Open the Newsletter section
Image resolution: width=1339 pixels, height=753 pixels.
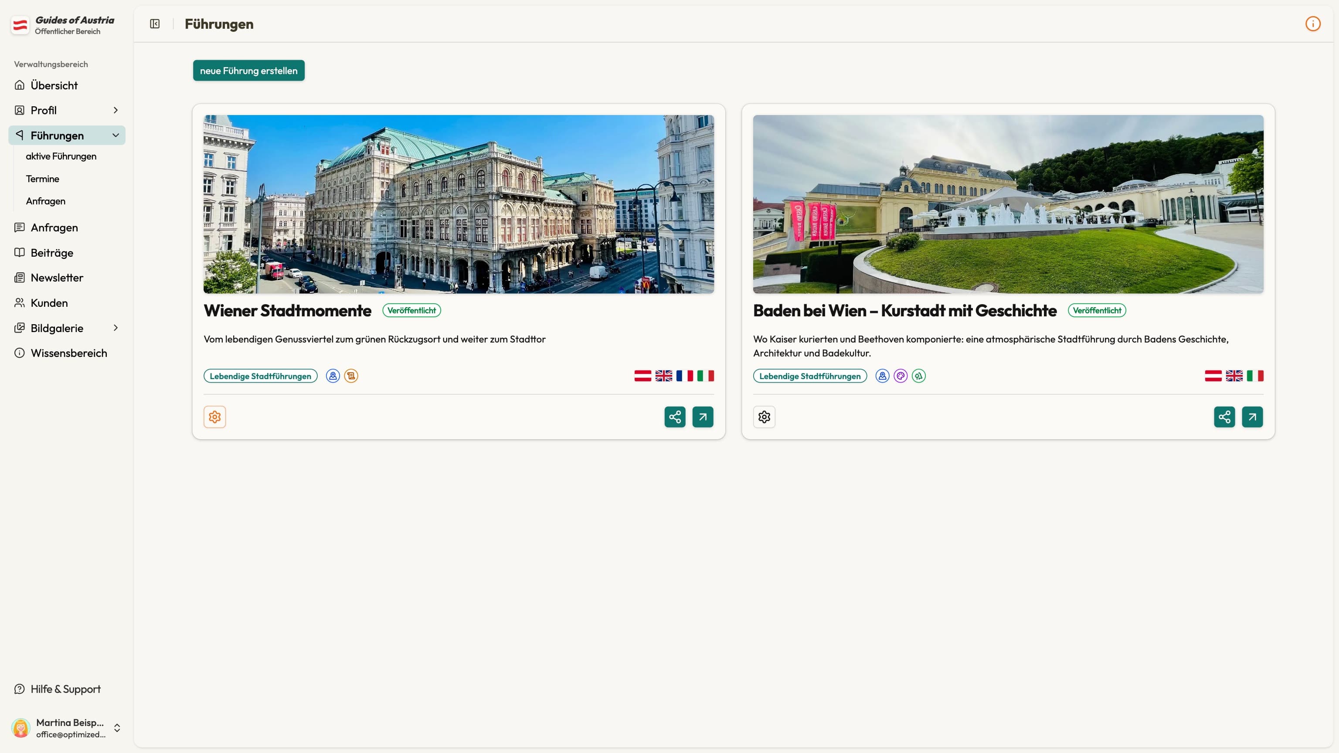67,278
